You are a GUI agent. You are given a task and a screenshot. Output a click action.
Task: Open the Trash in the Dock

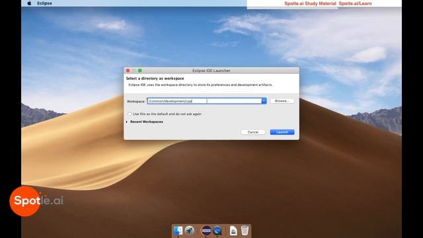[245, 231]
